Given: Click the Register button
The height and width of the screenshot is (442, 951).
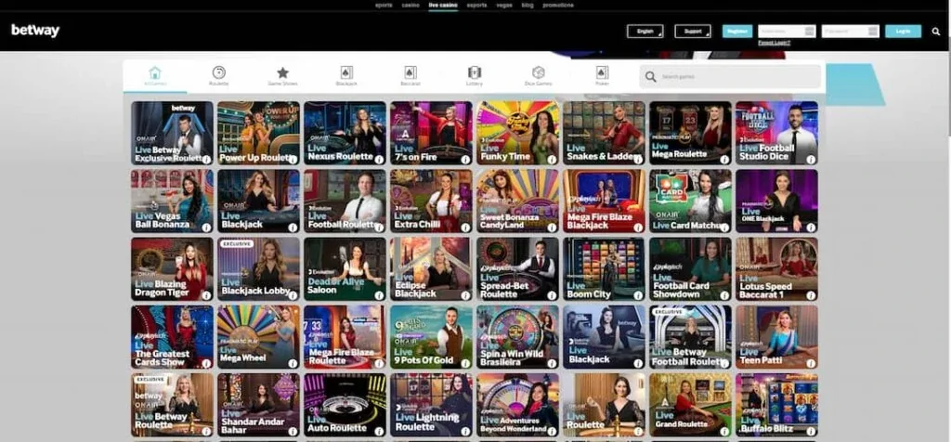Looking at the screenshot, I should (737, 31).
